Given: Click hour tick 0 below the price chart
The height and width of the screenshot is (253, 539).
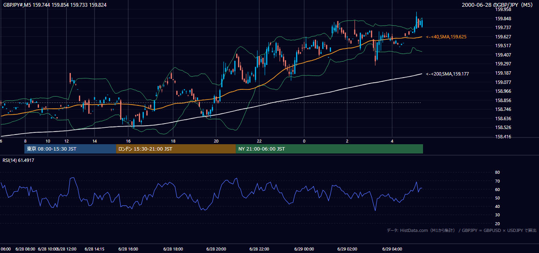Looking at the screenshot, I should coord(304,141).
